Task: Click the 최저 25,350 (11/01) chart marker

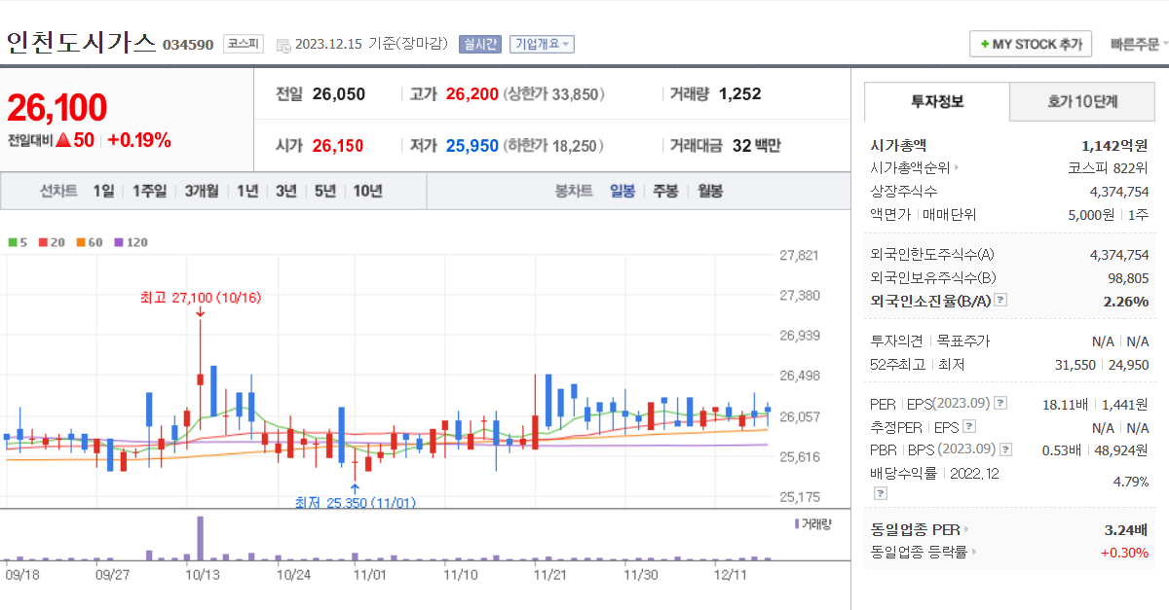Action: tap(356, 503)
